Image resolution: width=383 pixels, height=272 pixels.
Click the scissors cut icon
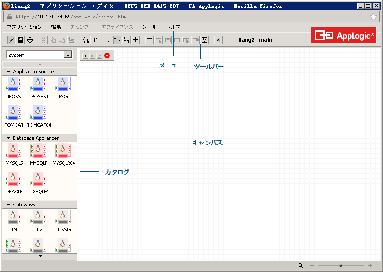[x=43, y=40]
